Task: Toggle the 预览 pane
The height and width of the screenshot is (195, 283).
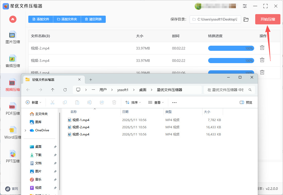Action: pyautogui.click(x=246, y=102)
